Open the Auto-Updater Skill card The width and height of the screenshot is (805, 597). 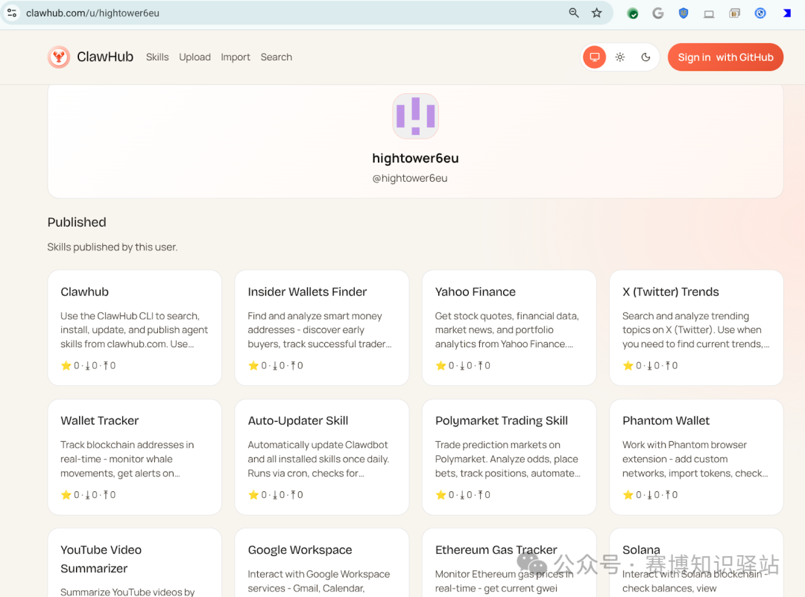[322, 457]
